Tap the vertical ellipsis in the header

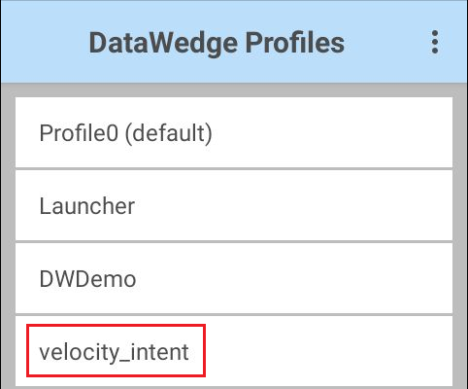435,42
